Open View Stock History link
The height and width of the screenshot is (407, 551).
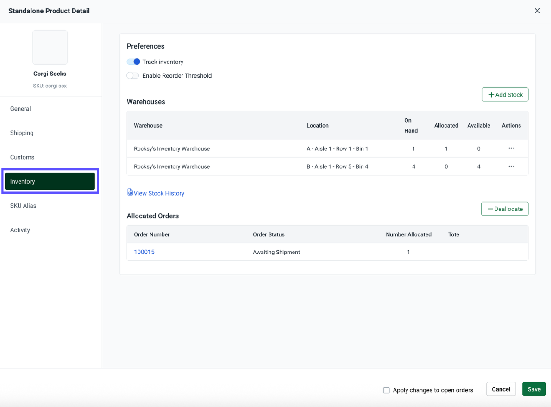159,193
